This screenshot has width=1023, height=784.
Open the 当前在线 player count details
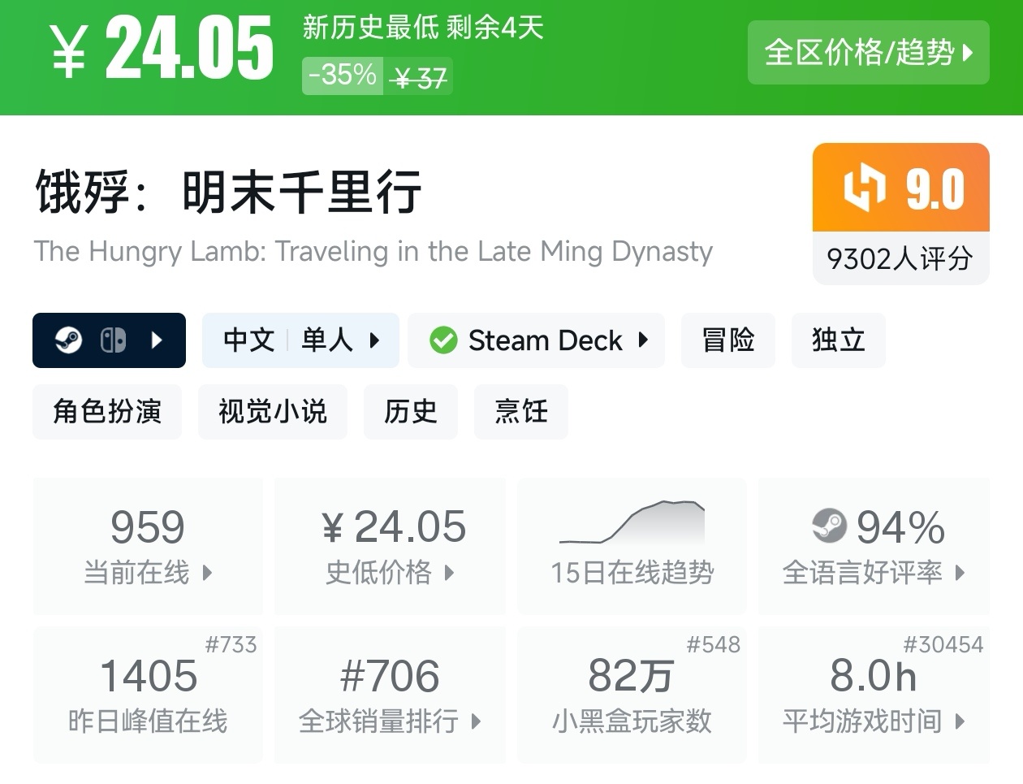click(x=148, y=546)
